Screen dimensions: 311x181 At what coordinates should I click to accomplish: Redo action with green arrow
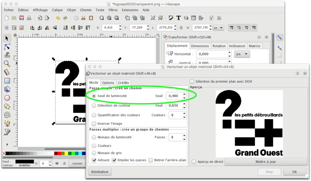(65, 18)
